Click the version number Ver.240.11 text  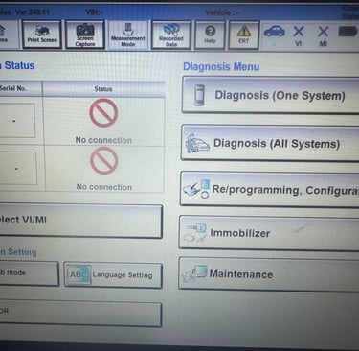click(33, 12)
